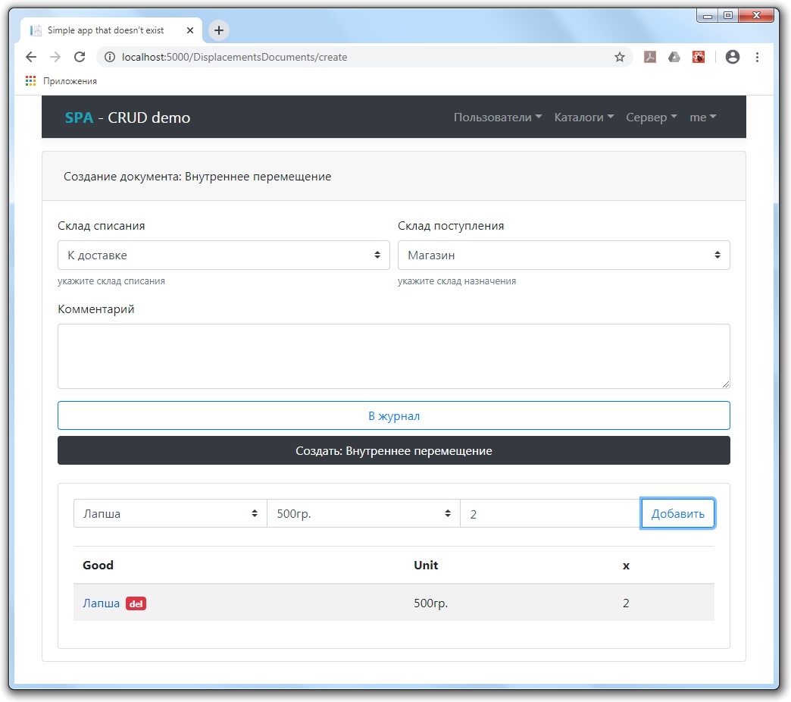This screenshot has width=791, height=702.
Task: Open the Лапша goods dropdown
Action: 170,513
